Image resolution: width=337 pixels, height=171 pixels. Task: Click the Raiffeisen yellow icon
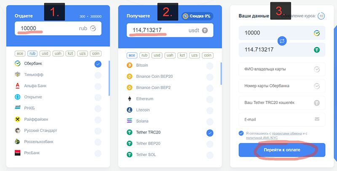click(x=17, y=119)
